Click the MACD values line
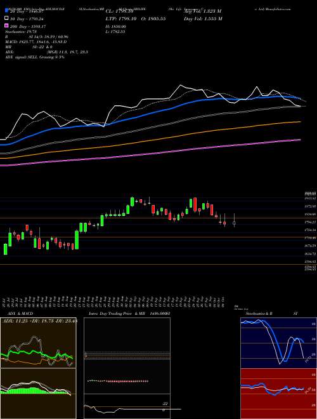 tap(36, 42)
